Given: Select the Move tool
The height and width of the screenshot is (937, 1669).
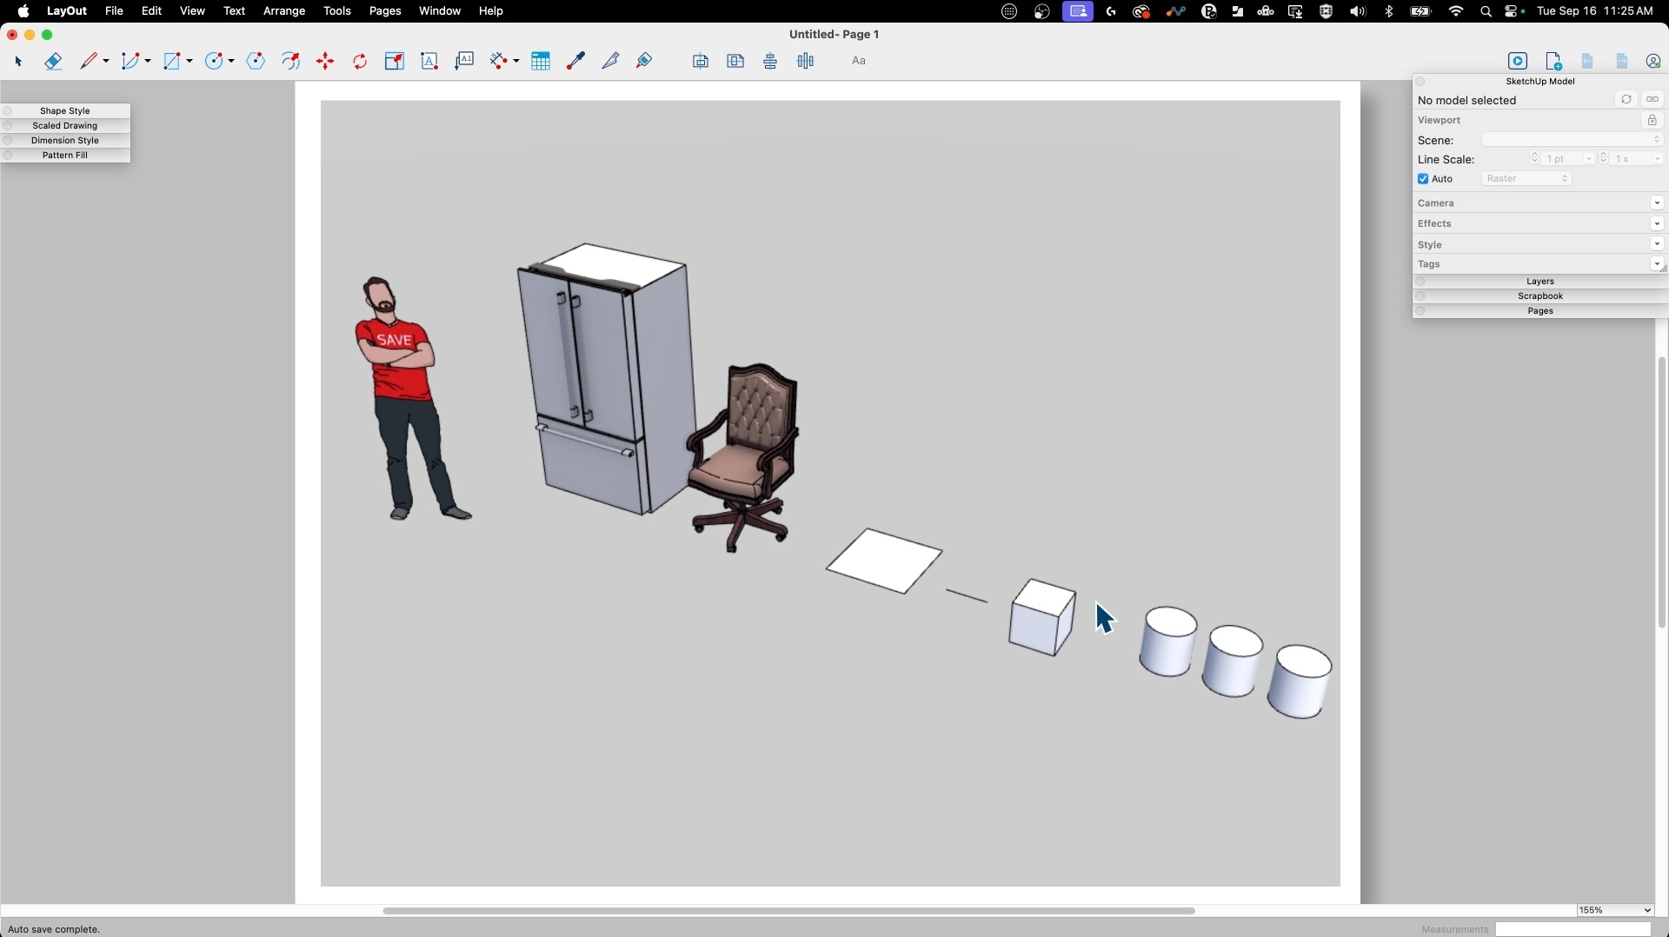Looking at the screenshot, I should point(326,62).
